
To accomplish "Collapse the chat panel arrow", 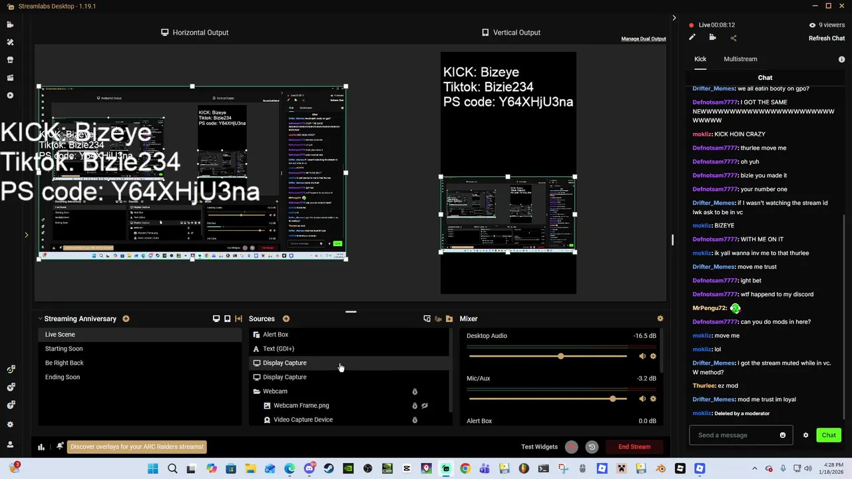I will coord(674,18).
